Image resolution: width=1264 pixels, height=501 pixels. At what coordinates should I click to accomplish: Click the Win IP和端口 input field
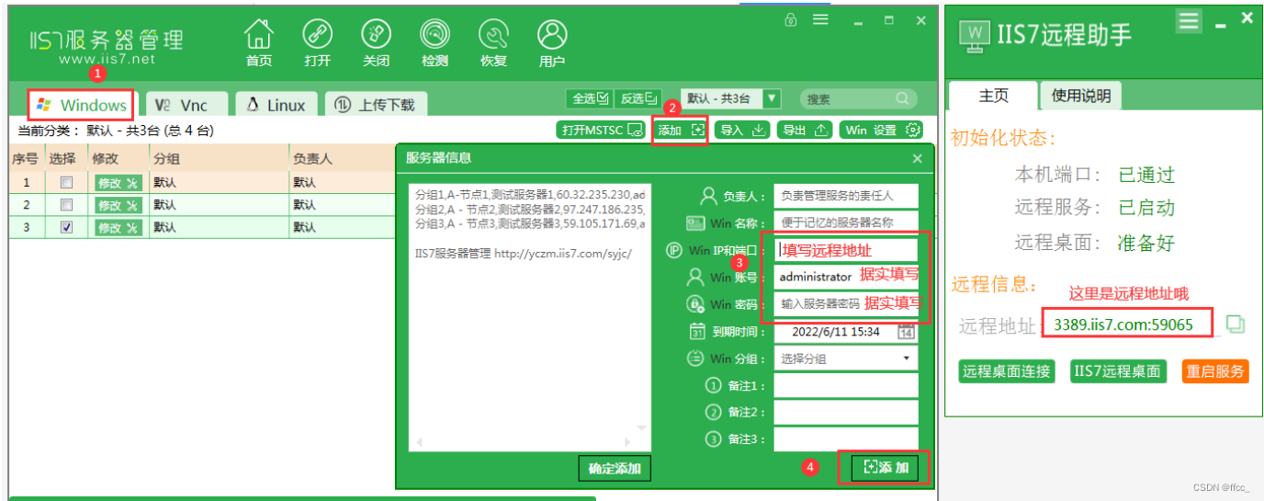point(846,249)
